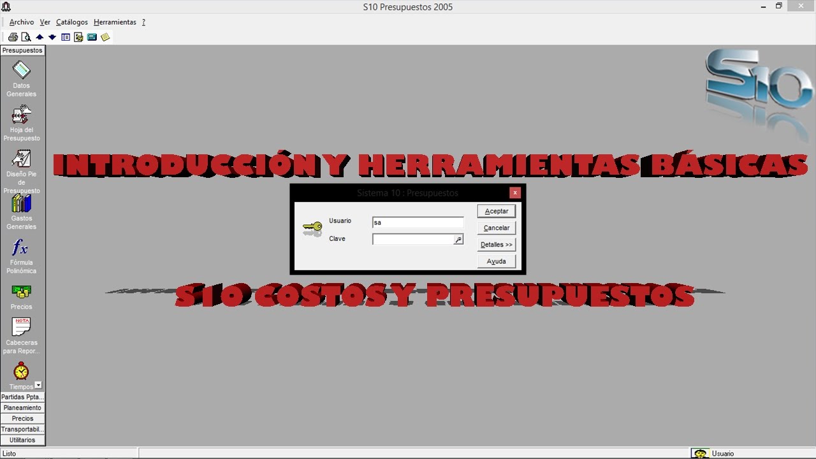Minimize the S10 Presupuestos window
Image resolution: width=816 pixels, height=459 pixels.
pos(764,6)
